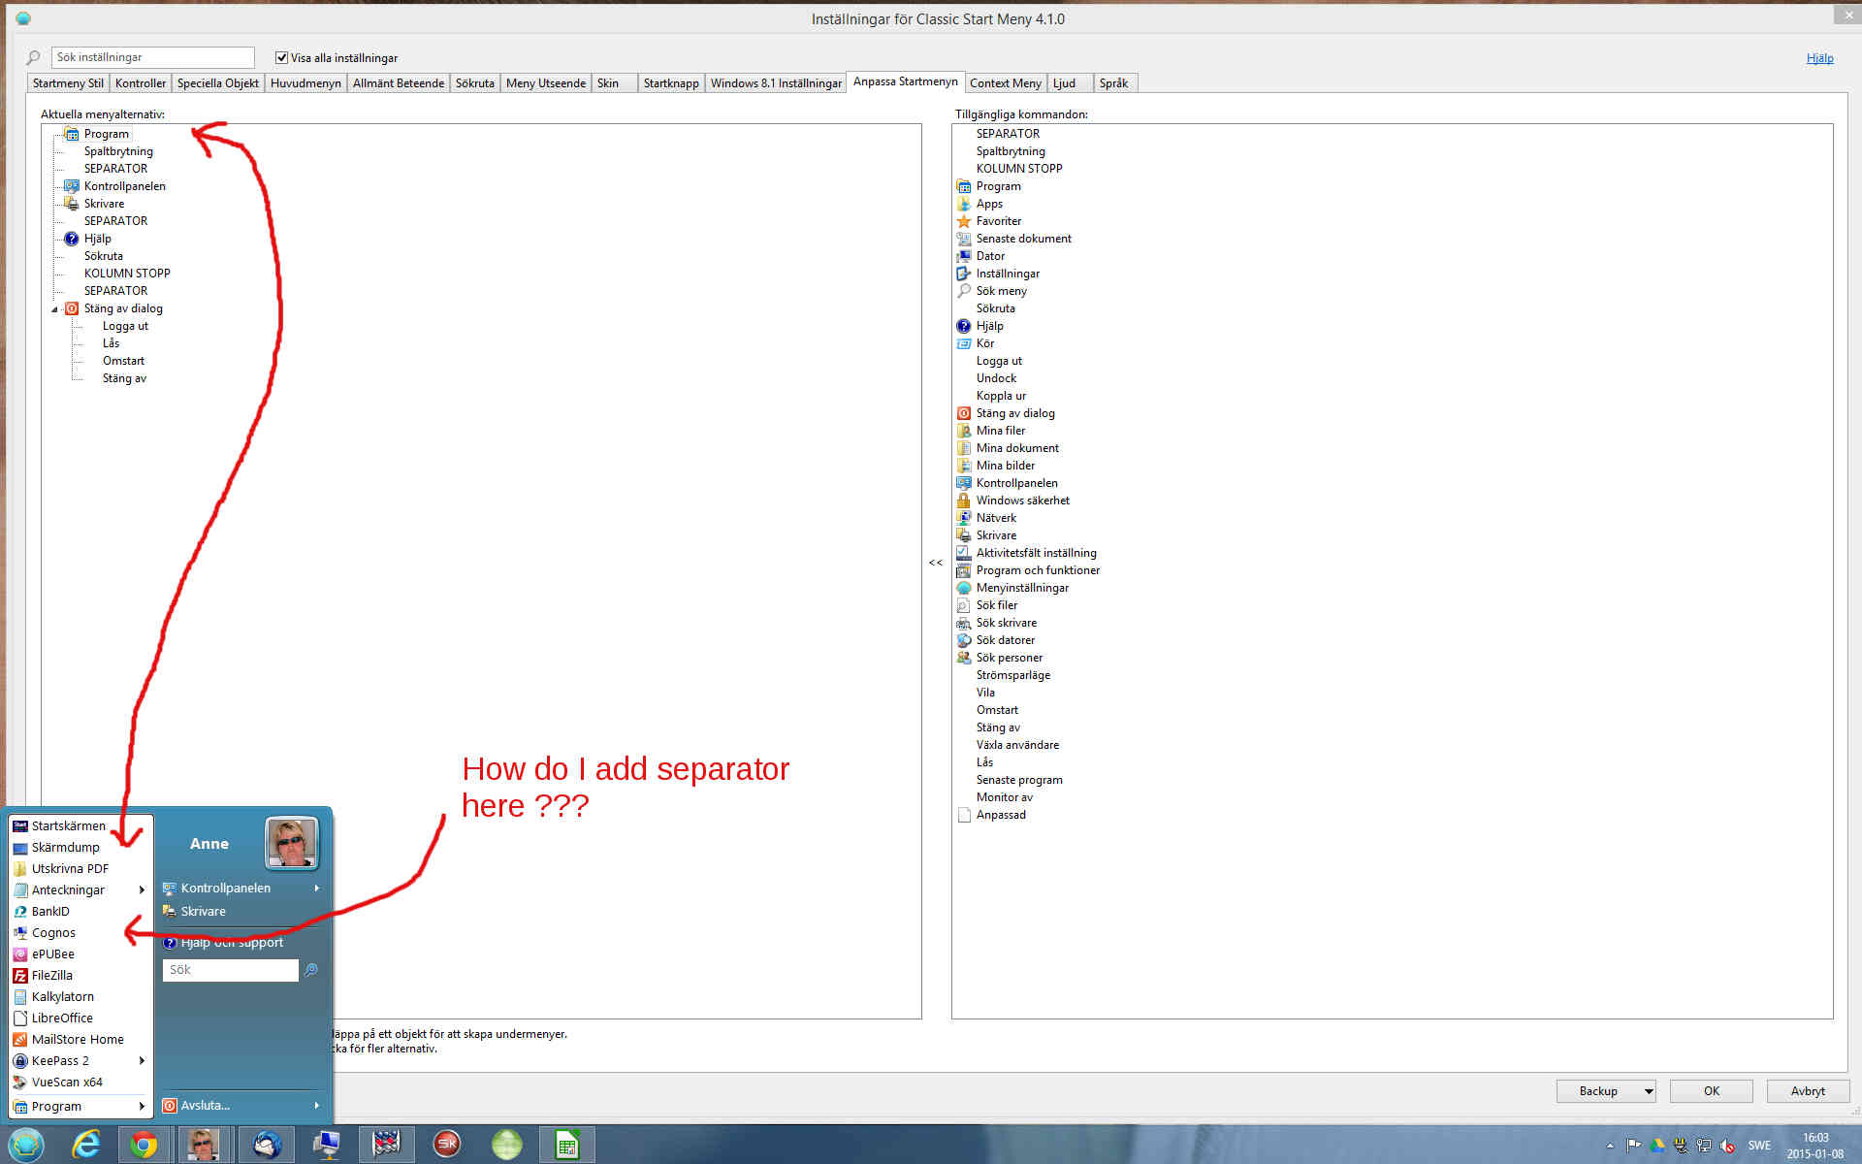Click the Nätverk icon in command list
Viewport: 1862px width, 1164px height.
(963, 518)
